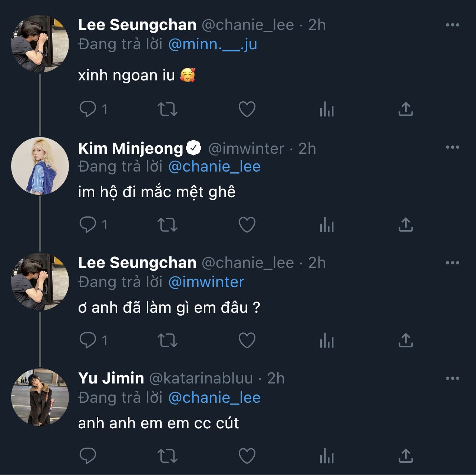
Task: Retweet Kim Minjeong's reply
Action: (x=168, y=225)
